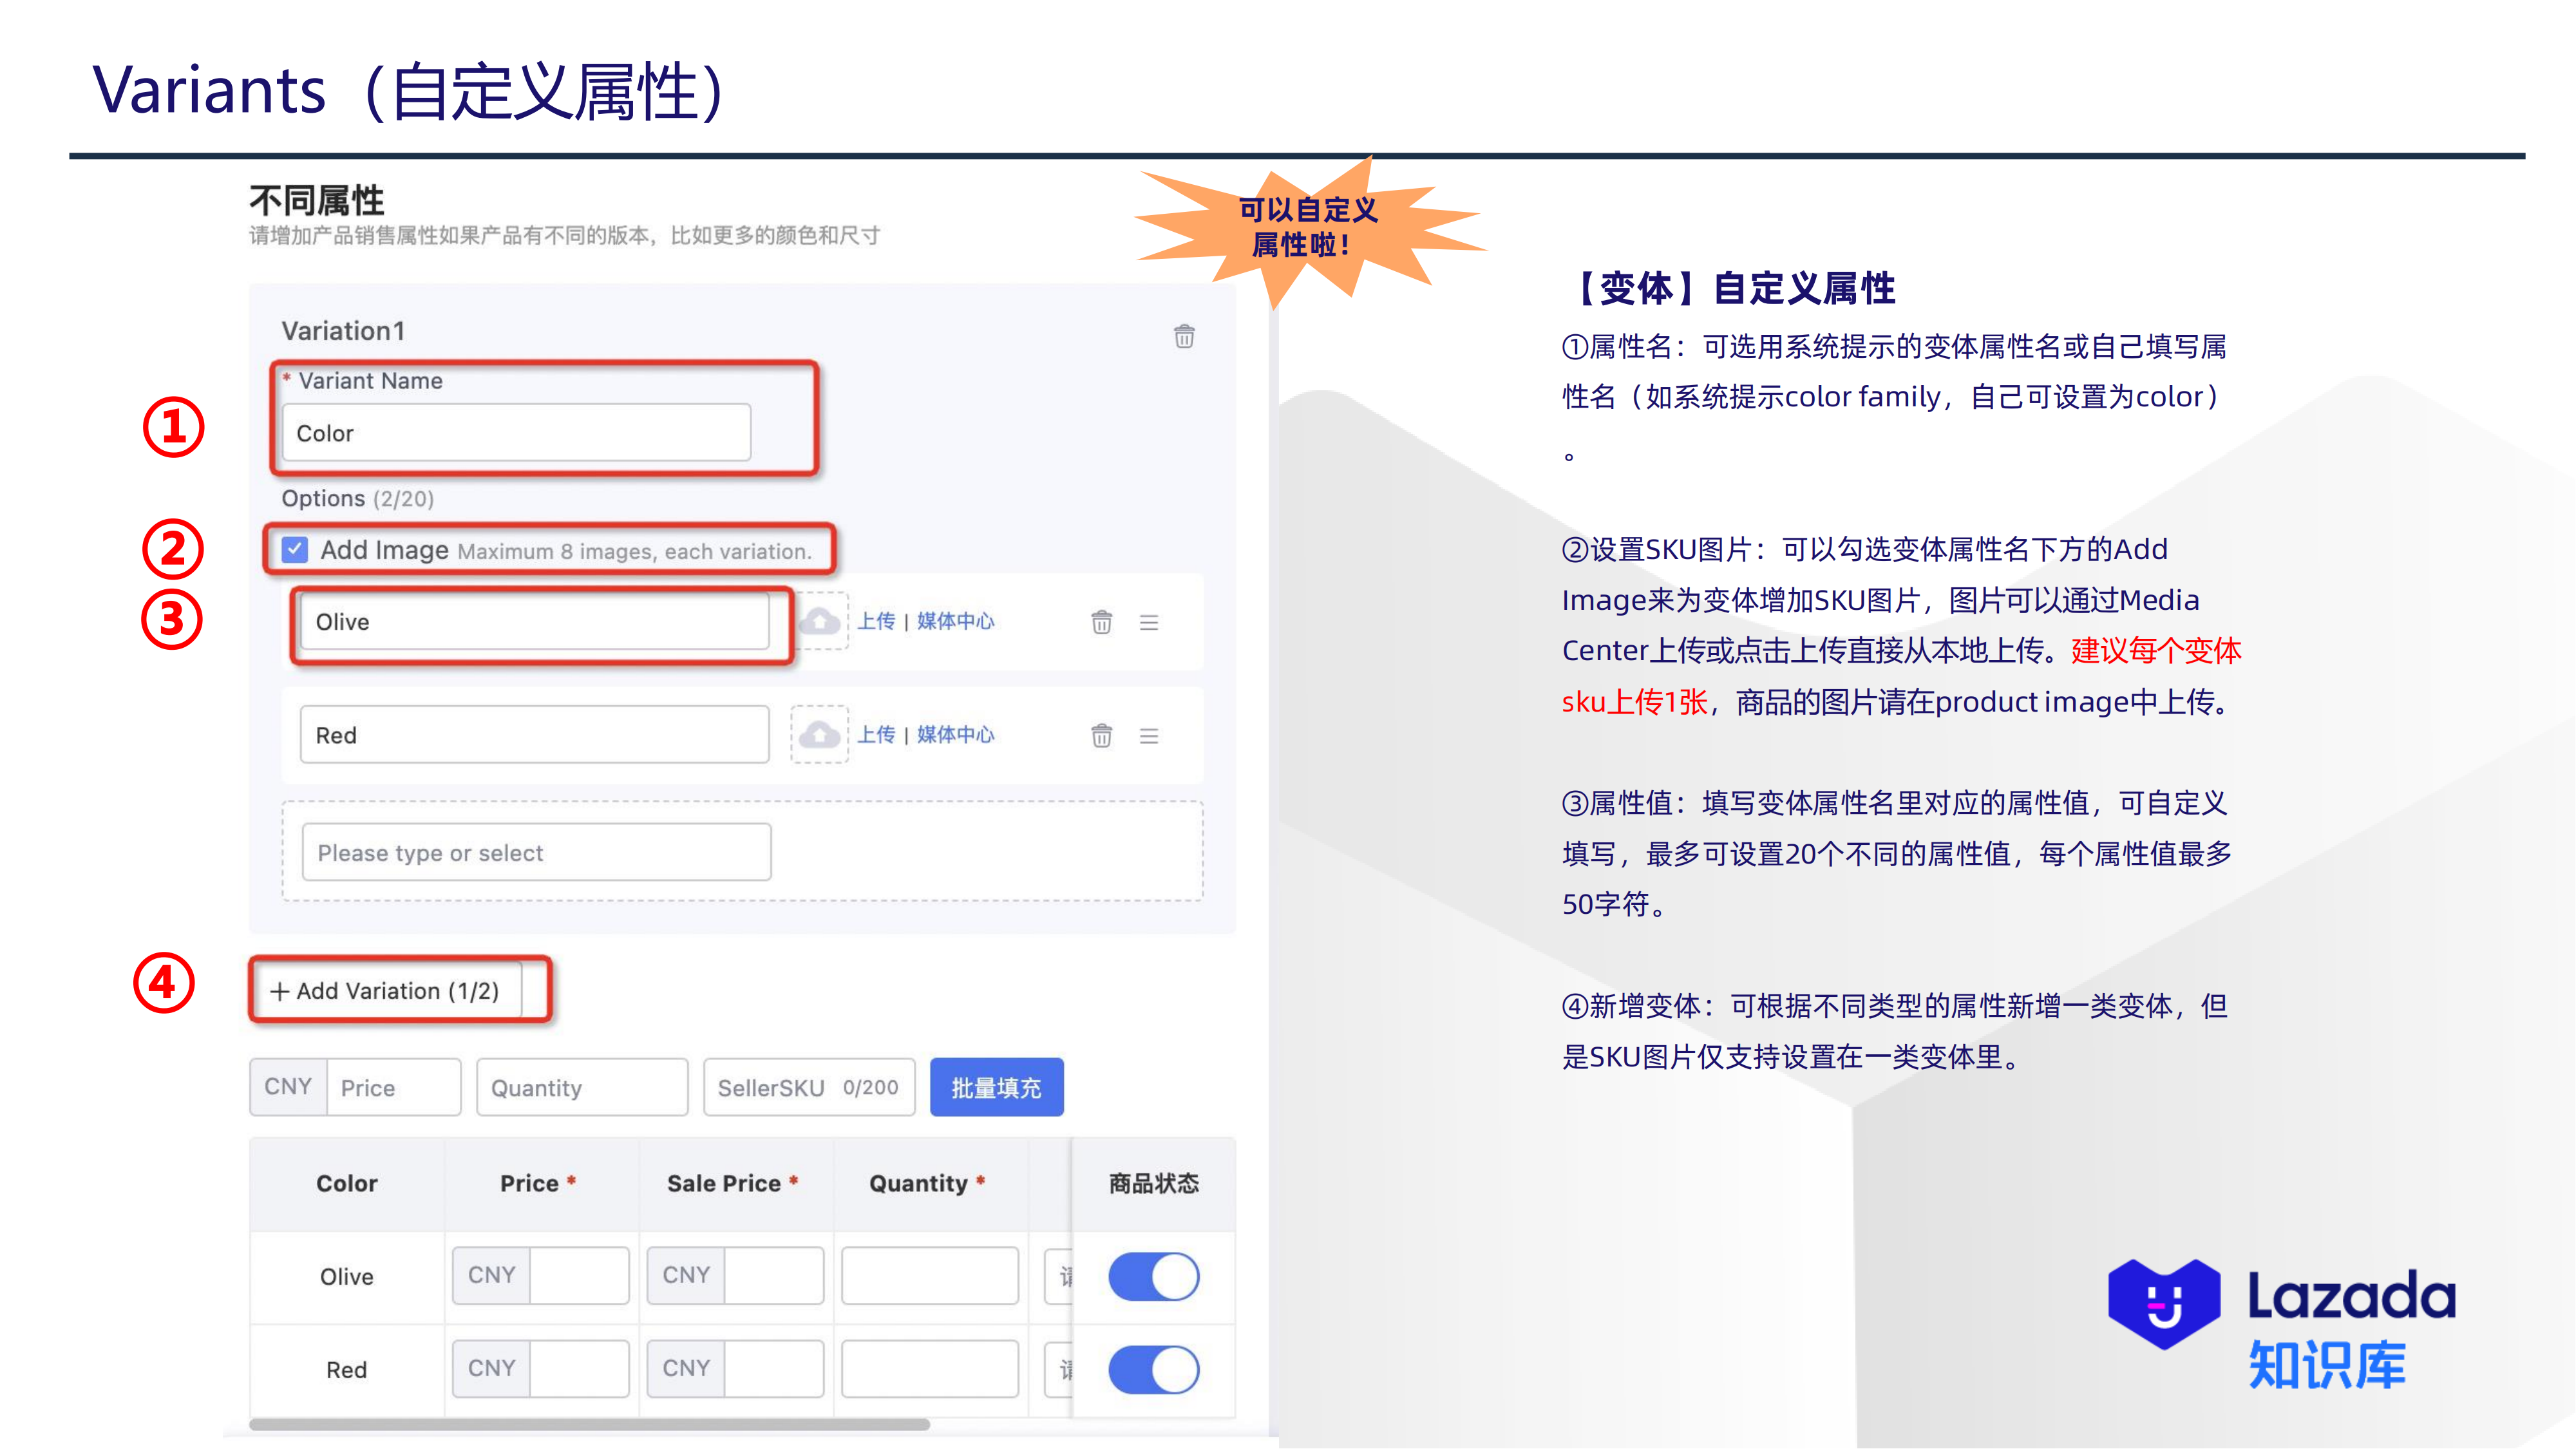Click the horizontal scrollbar below the table

tap(589, 1424)
